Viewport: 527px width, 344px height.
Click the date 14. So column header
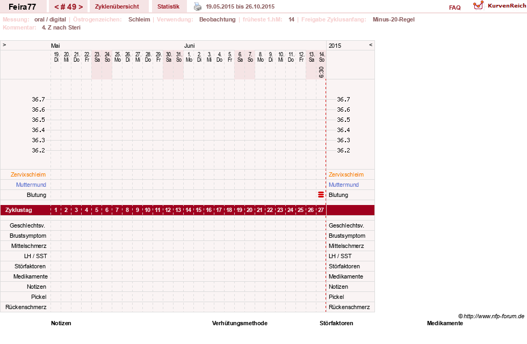click(322, 57)
